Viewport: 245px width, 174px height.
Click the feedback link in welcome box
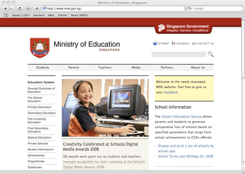tap(171, 93)
